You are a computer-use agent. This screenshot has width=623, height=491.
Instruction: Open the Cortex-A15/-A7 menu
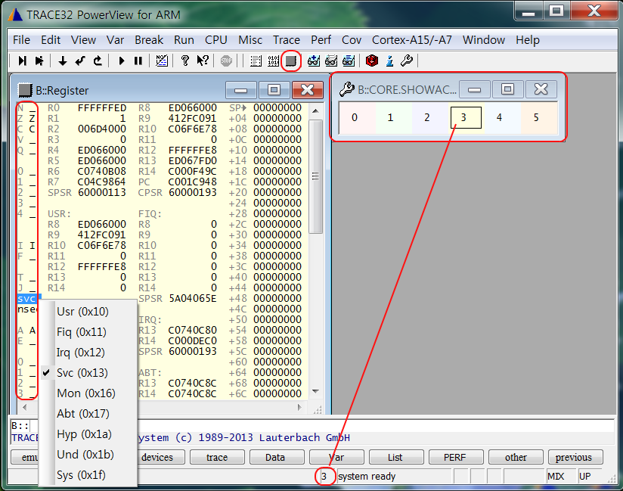412,39
